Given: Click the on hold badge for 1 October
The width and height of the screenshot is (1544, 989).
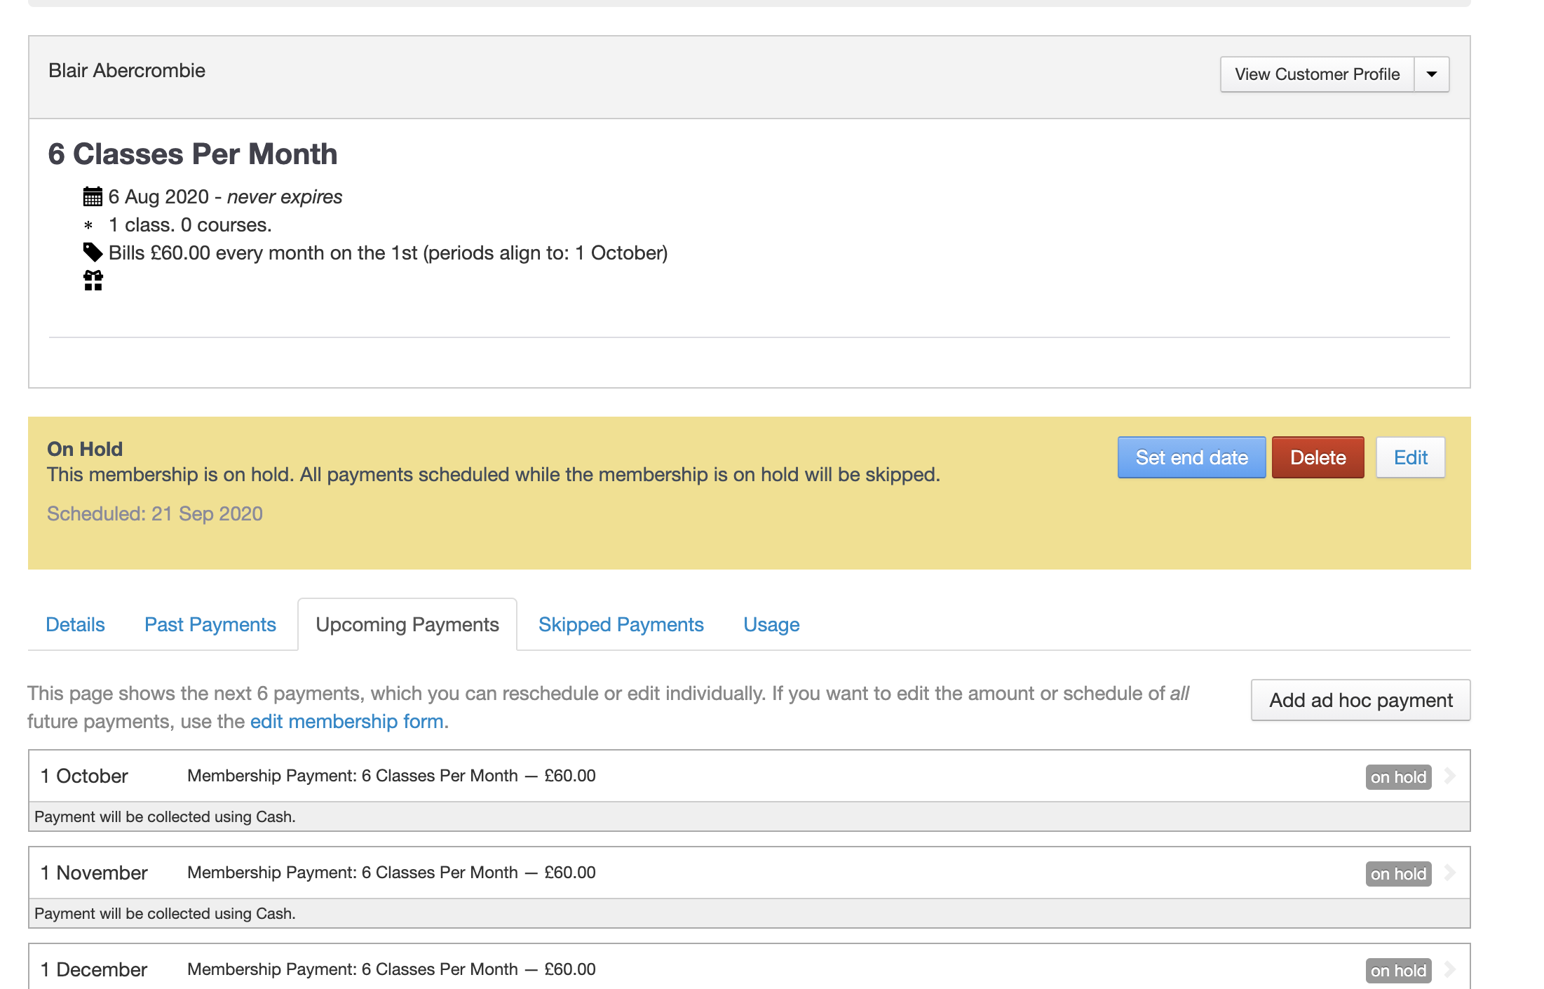Looking at the screenshot, I should 1397,777.
